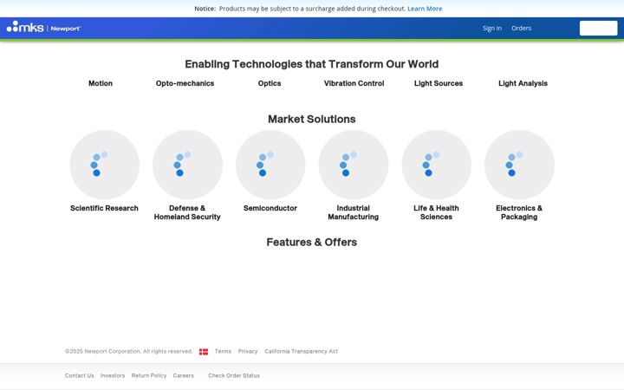Select the Defense & Homeland Security label

pos(187,212)
